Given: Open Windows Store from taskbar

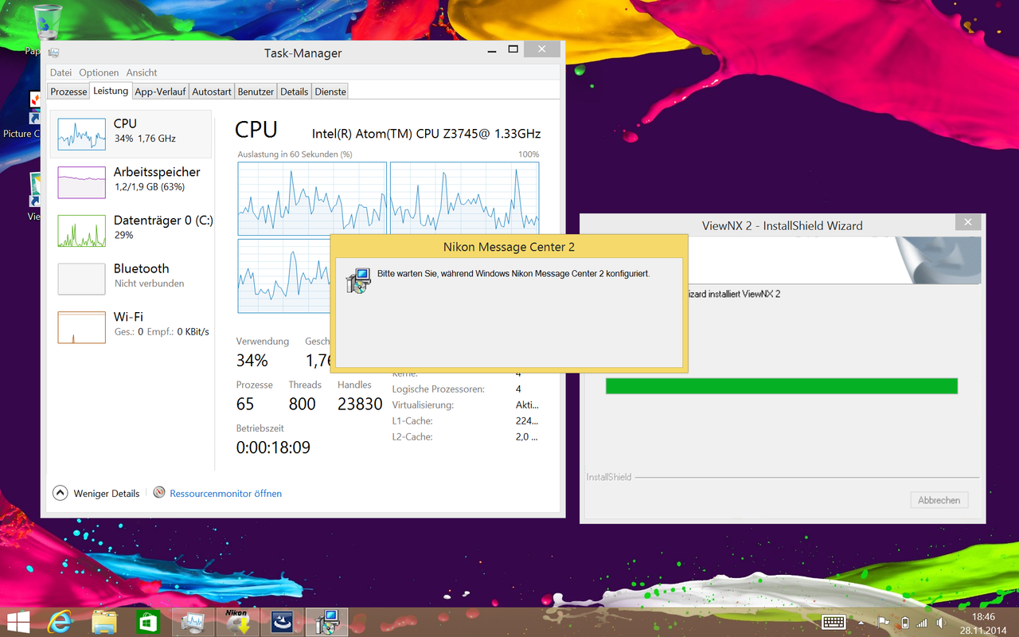Looking at the screenshot, I should 149,622.
